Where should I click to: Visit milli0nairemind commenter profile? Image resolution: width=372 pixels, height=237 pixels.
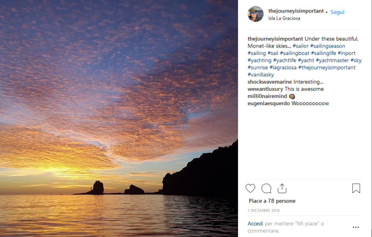pos(267,96)
